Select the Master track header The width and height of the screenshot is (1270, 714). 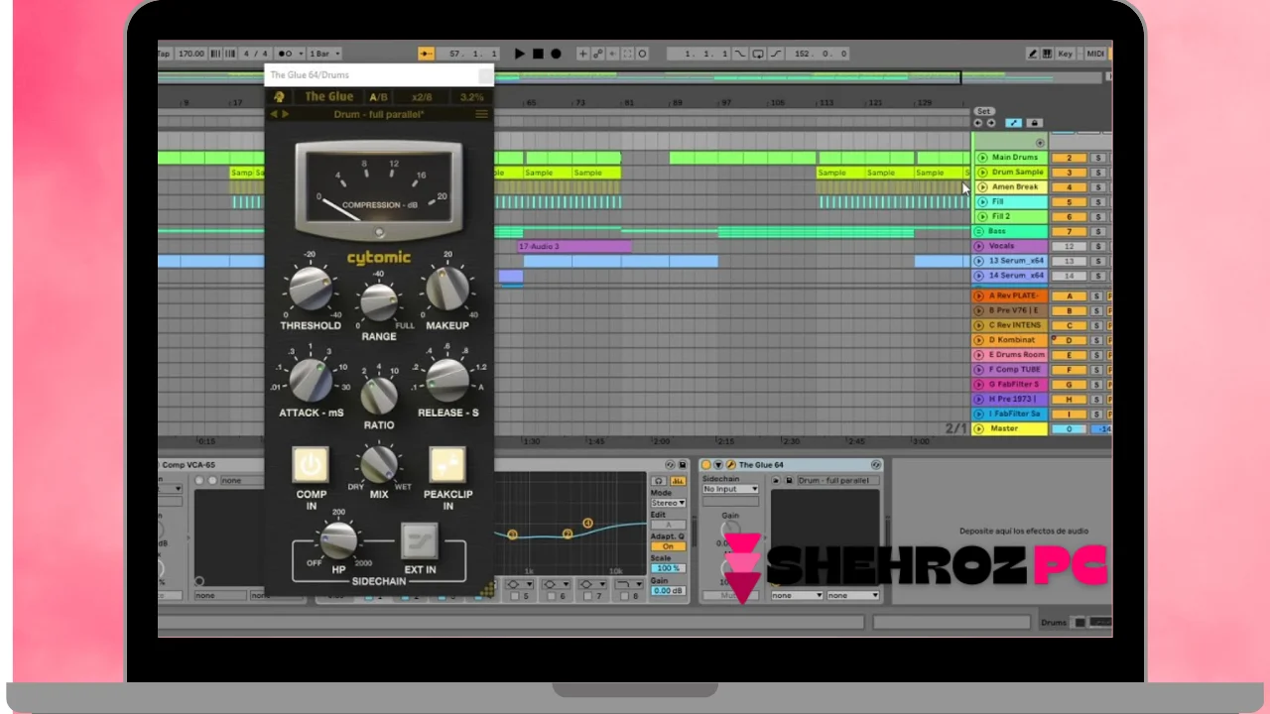(x=1010, y=428)
